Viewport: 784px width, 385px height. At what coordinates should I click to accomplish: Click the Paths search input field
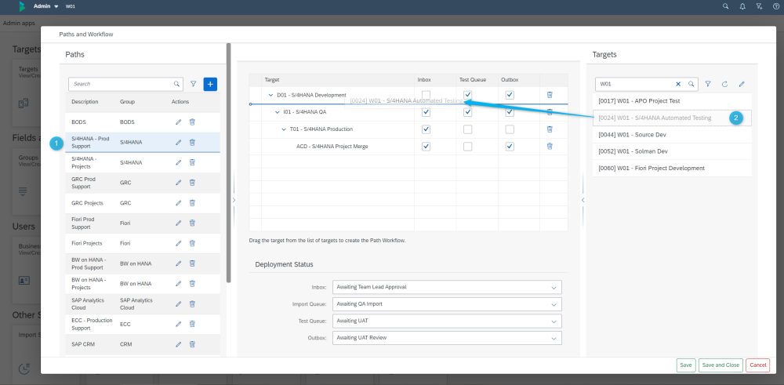click(126, 84)
